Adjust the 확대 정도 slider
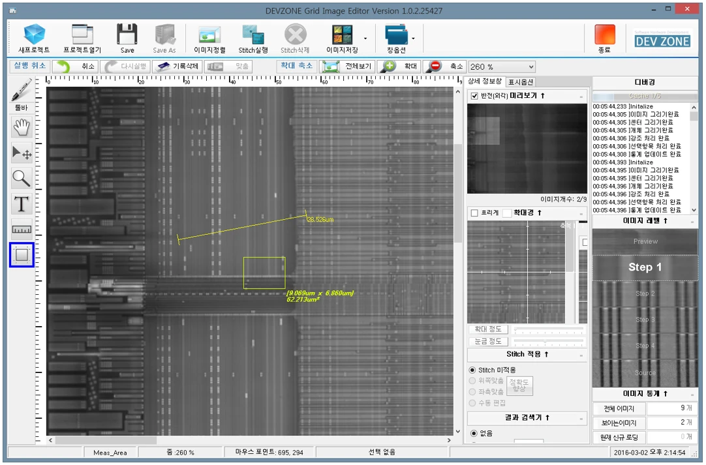706x465 pixels. pos(548,330)
